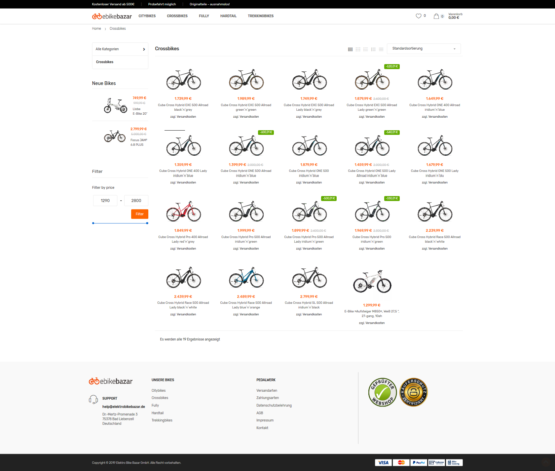Screen dimensions: 555x471
Task: Open the FULLY menu
Action: (x=204, y=16)
